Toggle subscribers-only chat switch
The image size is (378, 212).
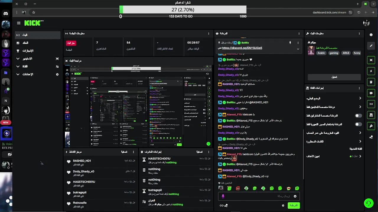click(358, 116)
